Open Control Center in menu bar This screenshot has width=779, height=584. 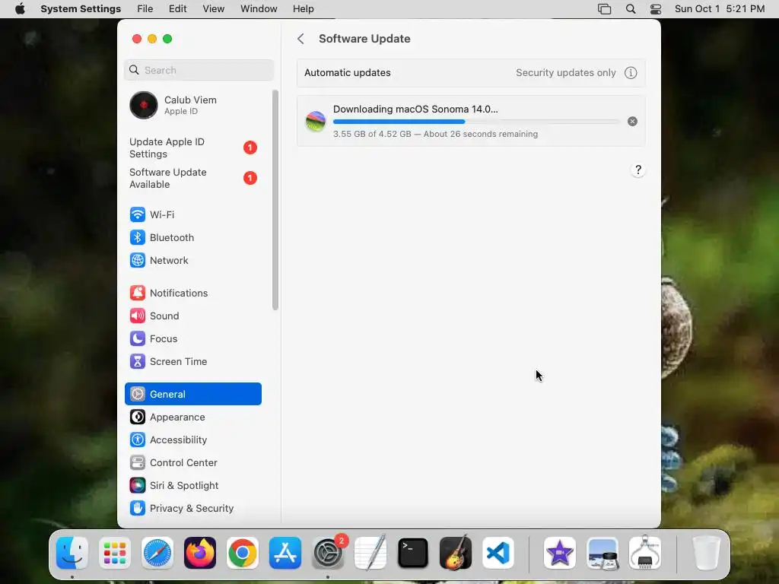656,9
